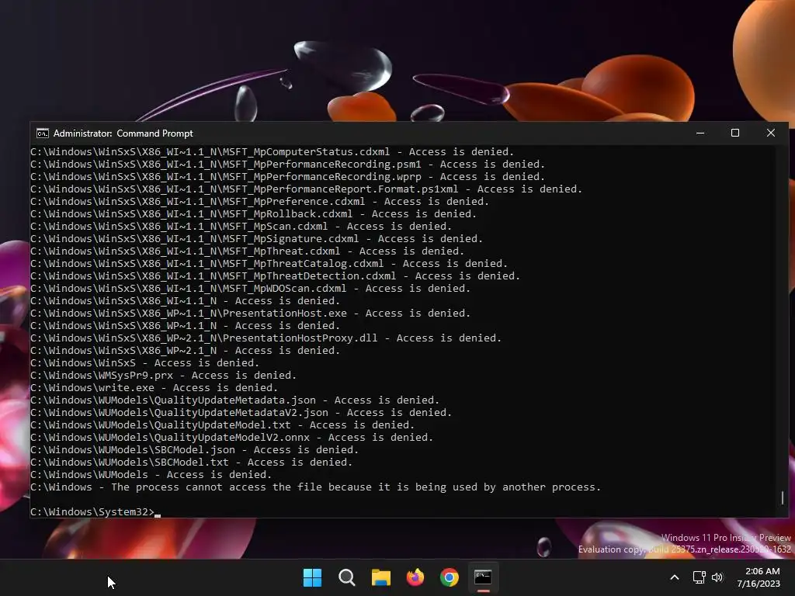Click the MSFT_MpPerformanceReport.Format.ps1xml line
Viewport: 795px width, 596px height.
pos(306,189)
